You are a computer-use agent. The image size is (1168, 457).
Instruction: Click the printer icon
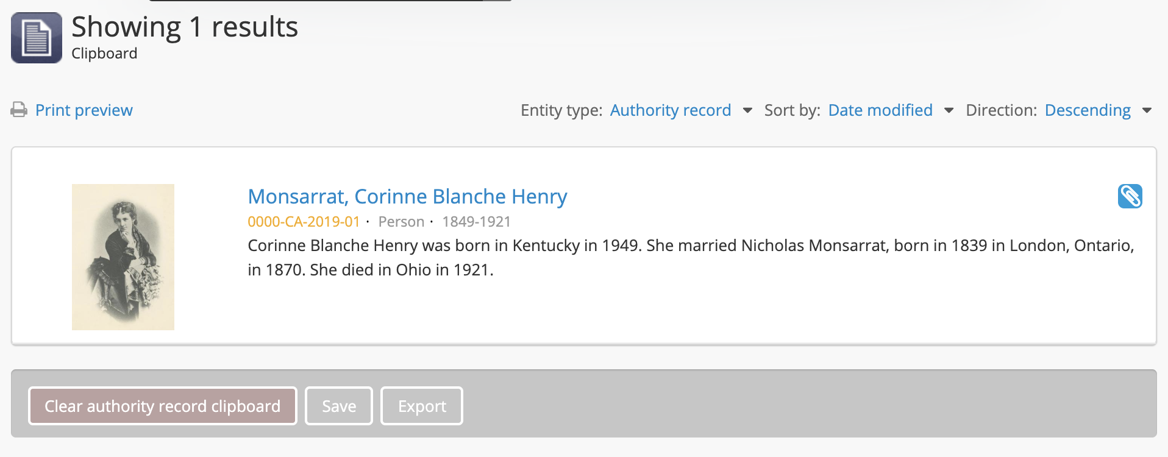19,110
